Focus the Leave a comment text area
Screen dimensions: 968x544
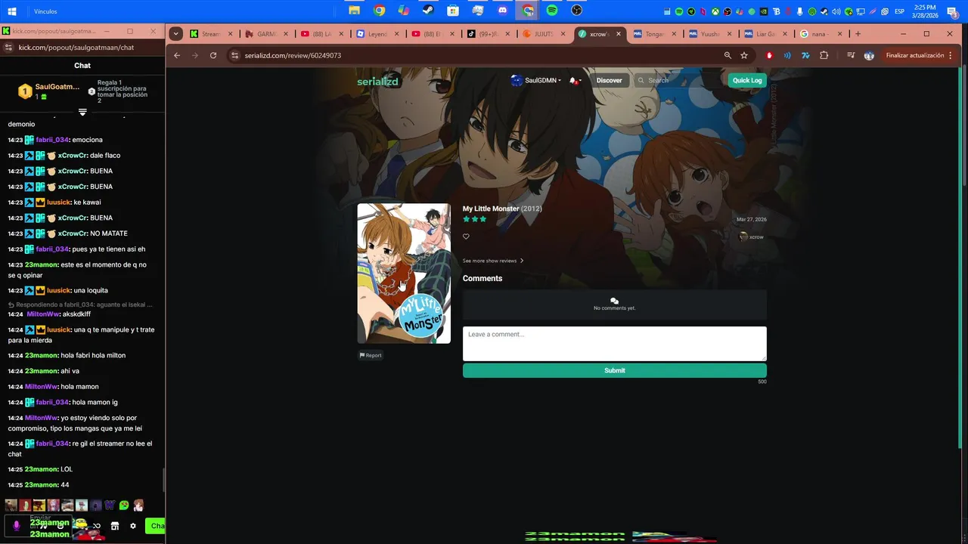615,343
